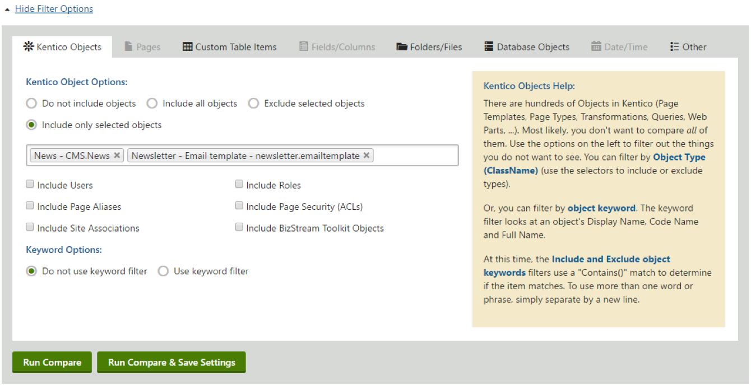Viewport: 751px width, 386px height.
Task: Open the Other tab
Action: point(688,47)
